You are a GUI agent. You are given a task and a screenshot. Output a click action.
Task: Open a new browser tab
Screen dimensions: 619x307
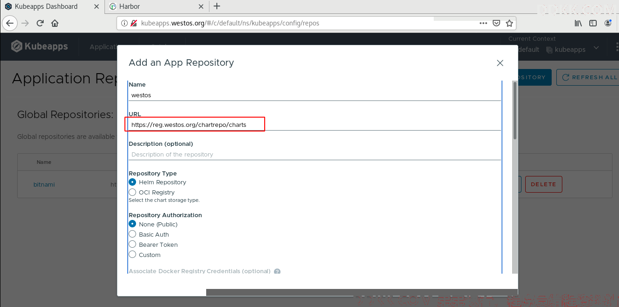[217, 6]
